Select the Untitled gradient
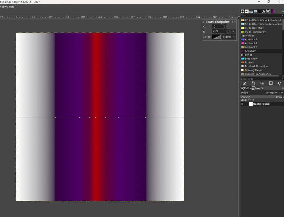Image resolution: width=284 pixels, height=217 pixels. coord(261,36)
